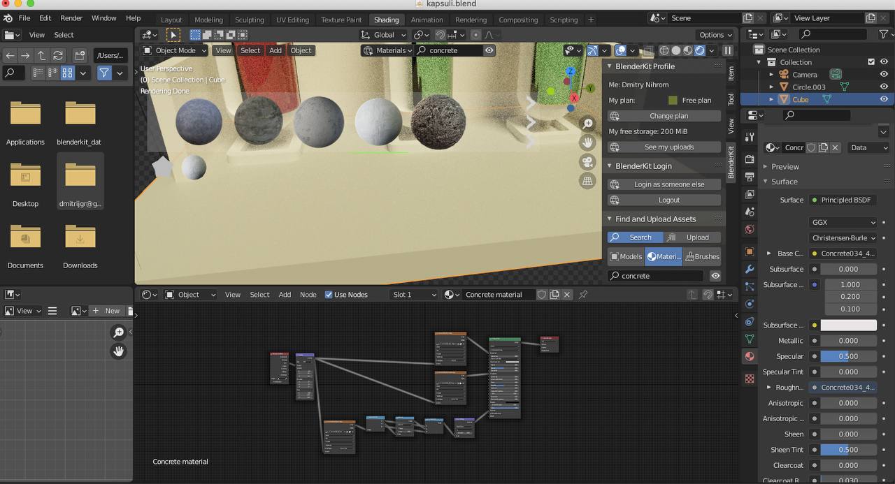Switch orthographic/perspective grid gizmo

click(x=587, y=181)
